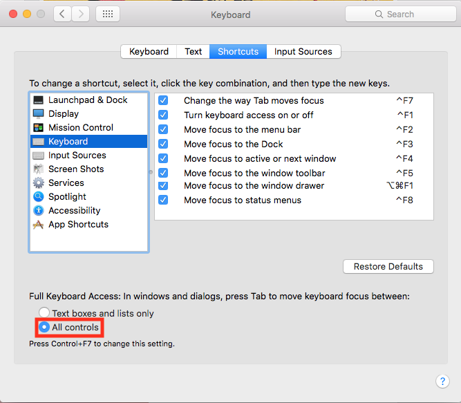
Task: Click the ^F3 shortcut value
Action: 404,144
